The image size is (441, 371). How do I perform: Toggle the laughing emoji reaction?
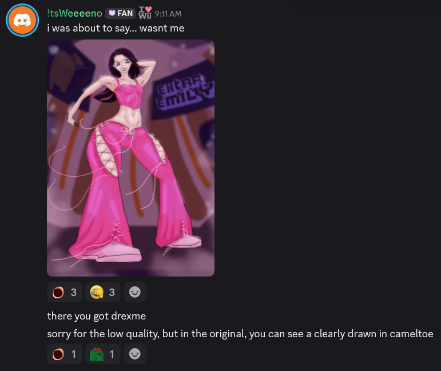[102, 292]
